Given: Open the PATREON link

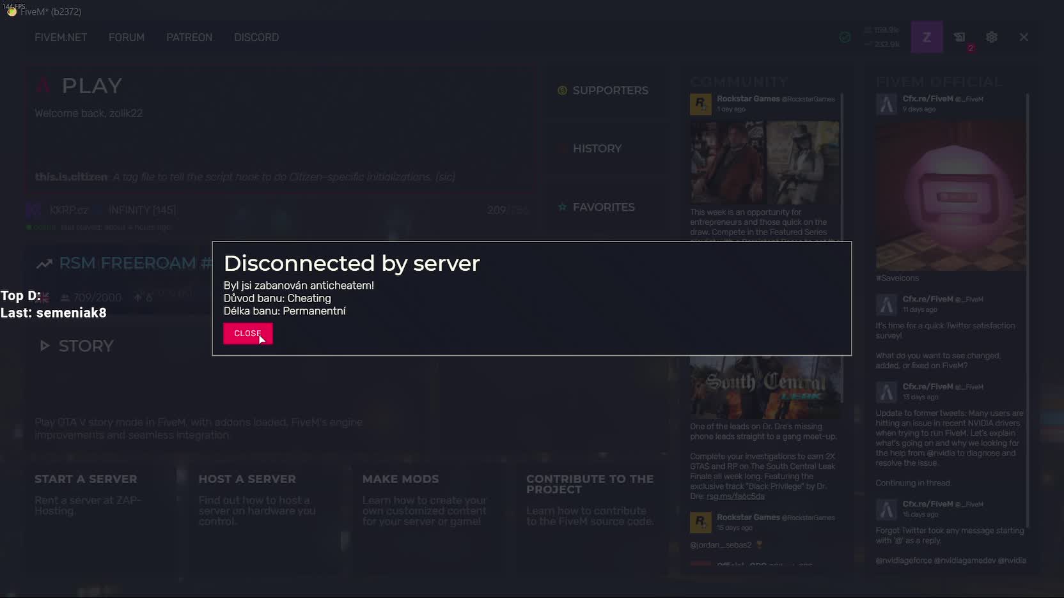Looking at the screenshot, I should click(x=189, y=37).
